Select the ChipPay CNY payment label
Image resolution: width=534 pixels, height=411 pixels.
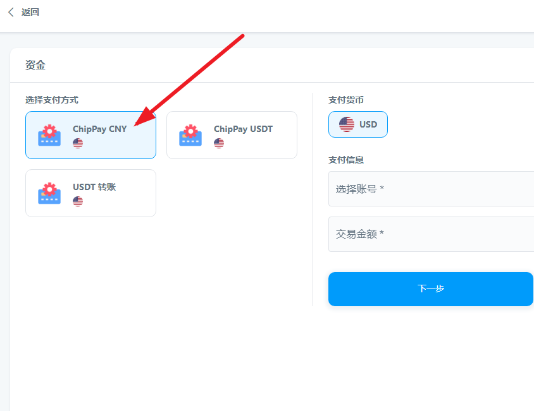[99, 129]
